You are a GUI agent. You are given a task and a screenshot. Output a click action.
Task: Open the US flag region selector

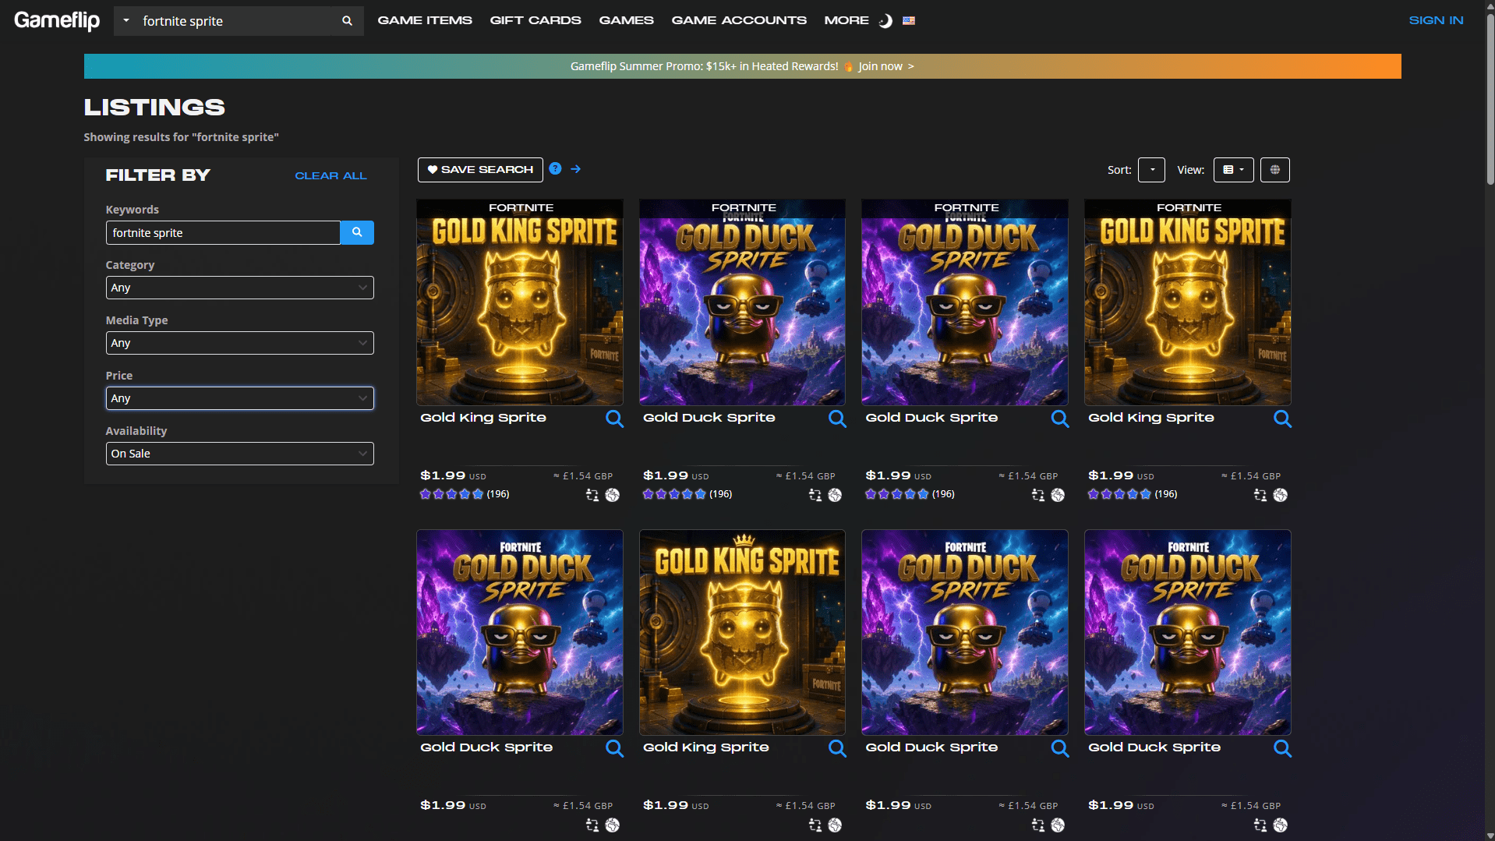point(909,21)
